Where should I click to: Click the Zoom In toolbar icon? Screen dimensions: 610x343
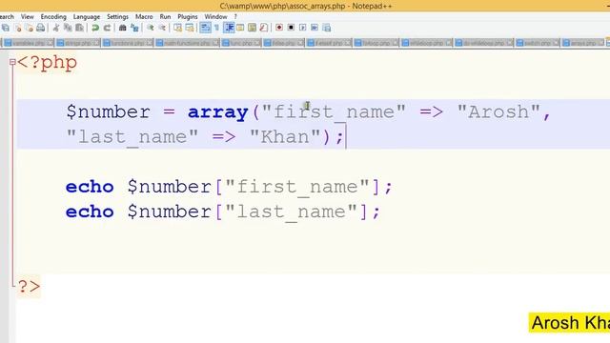click(151, 28)
